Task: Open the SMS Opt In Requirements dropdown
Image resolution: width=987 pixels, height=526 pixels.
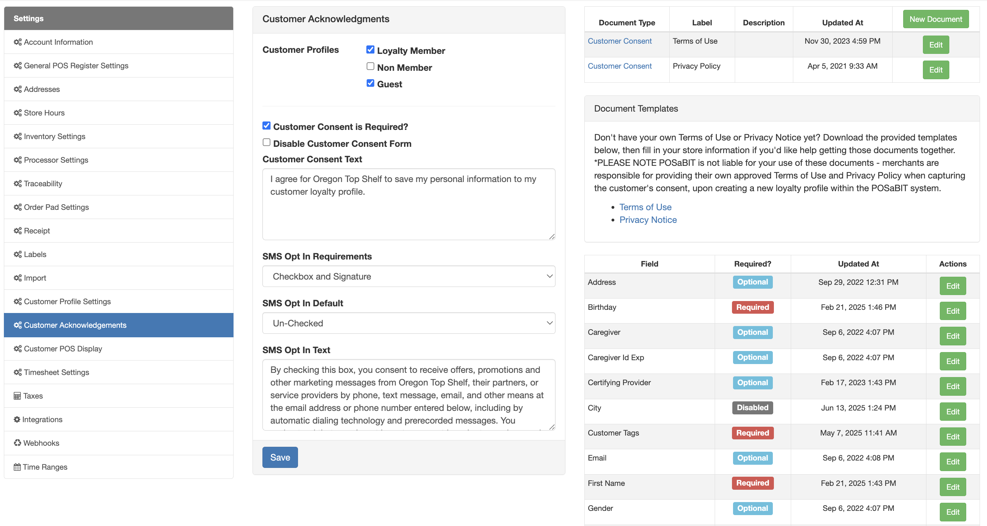Action: 409,276
